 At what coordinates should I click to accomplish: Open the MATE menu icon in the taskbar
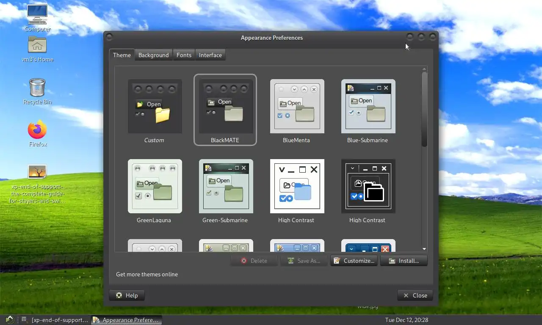coord(10,320)
